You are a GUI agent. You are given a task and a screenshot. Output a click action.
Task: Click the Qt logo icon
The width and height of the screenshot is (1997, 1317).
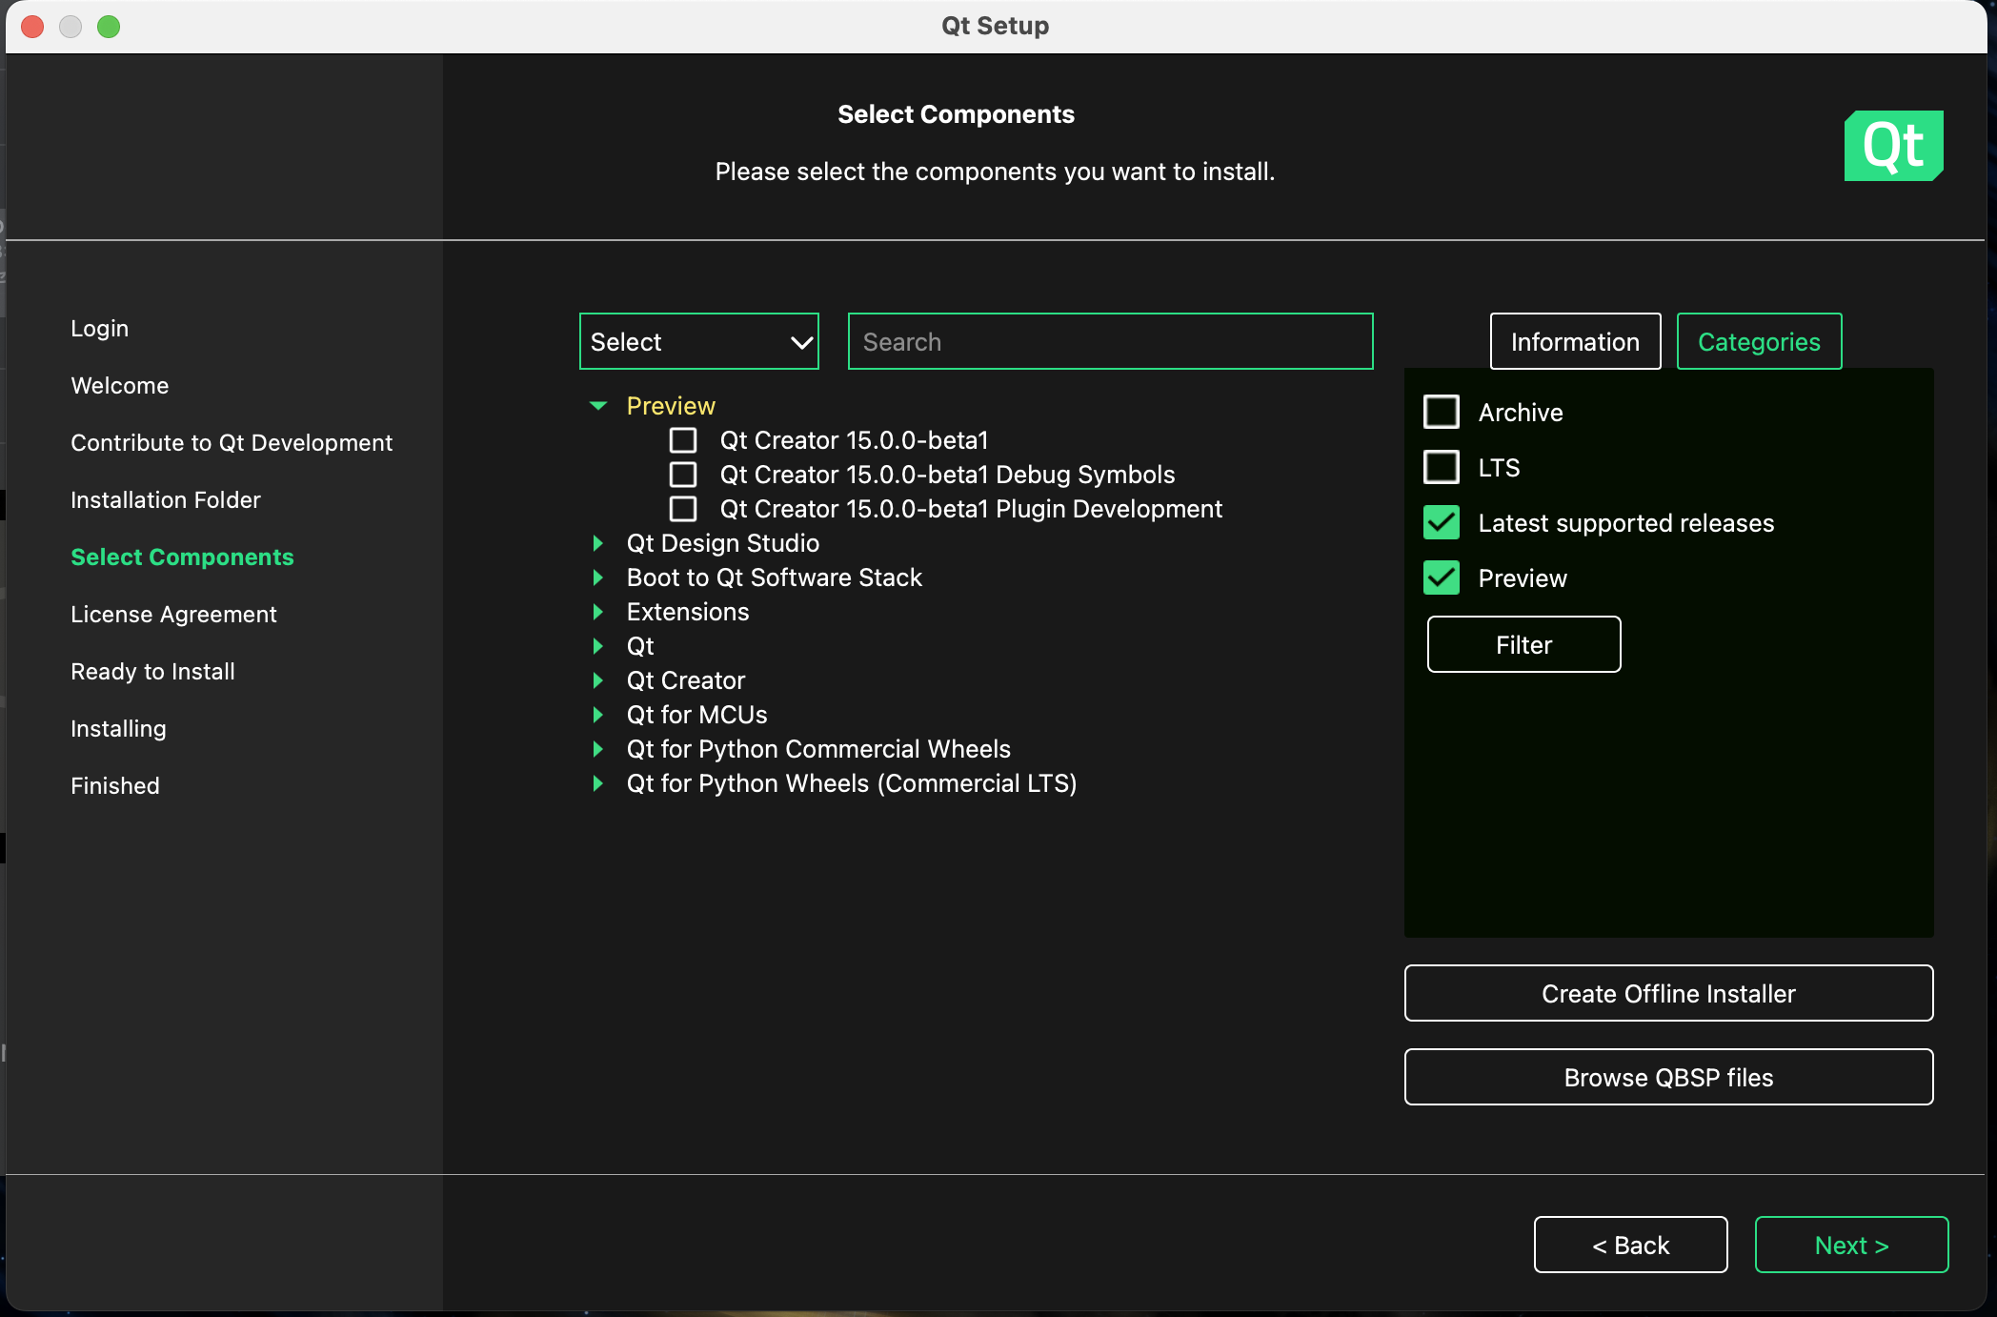point(1892,146)
